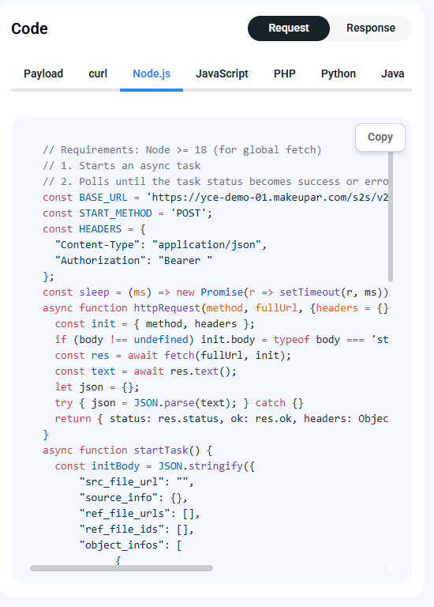Click the 'ref_file_ids' code line
Screen dimensions: 434x607
(137, 530)
